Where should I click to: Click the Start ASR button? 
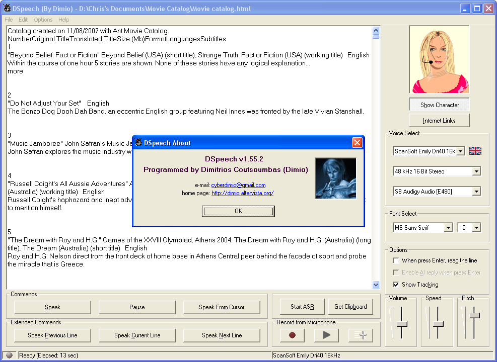tap(303, 306)
